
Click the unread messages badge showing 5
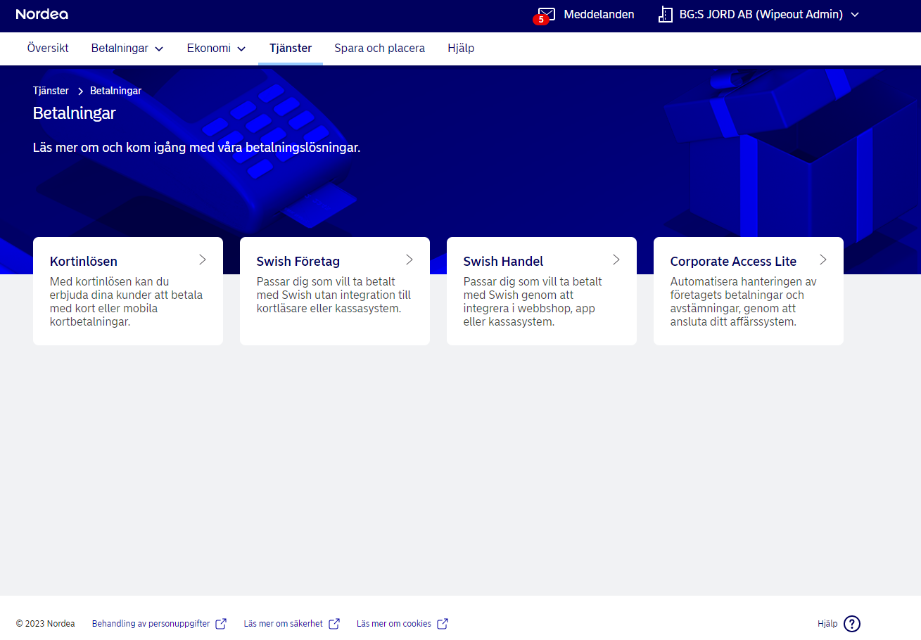point(540,20)
